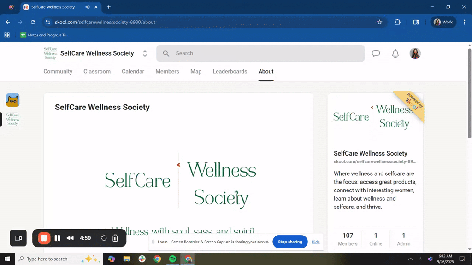Open the Copilot app in taskbar

coord(112,259)
